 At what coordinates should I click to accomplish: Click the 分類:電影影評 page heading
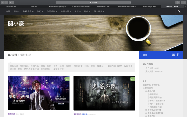[19, 55]
